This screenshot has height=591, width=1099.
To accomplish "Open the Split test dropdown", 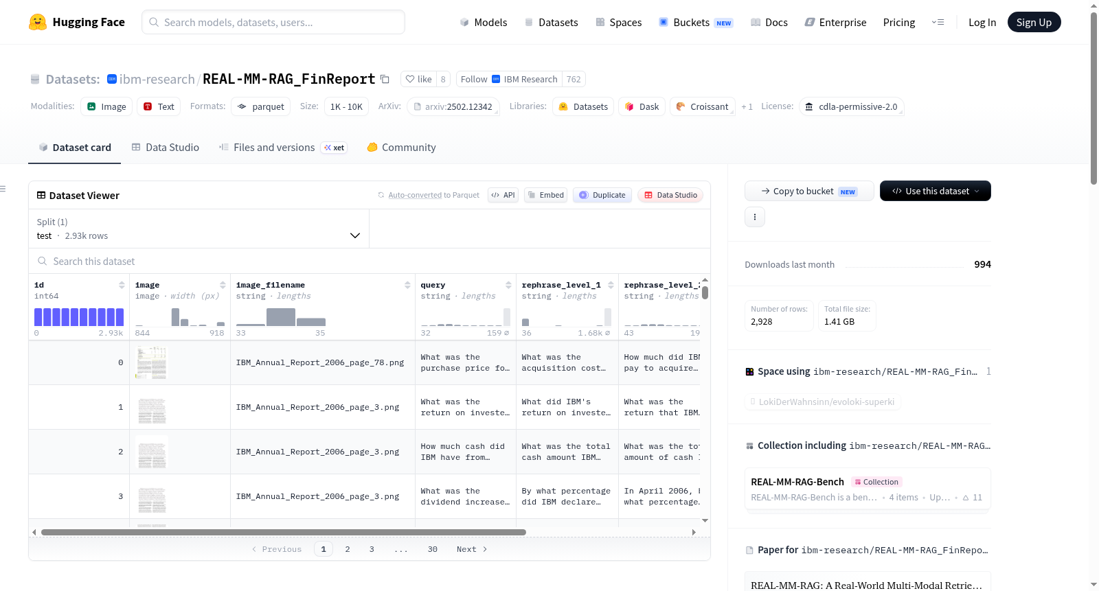I will (199, 229).
